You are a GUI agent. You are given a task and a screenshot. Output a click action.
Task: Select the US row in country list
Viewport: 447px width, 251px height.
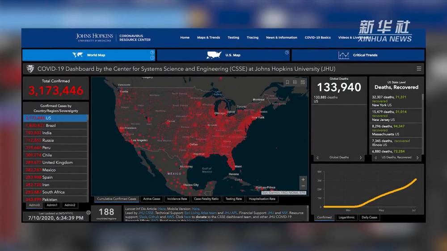(55, 118)
